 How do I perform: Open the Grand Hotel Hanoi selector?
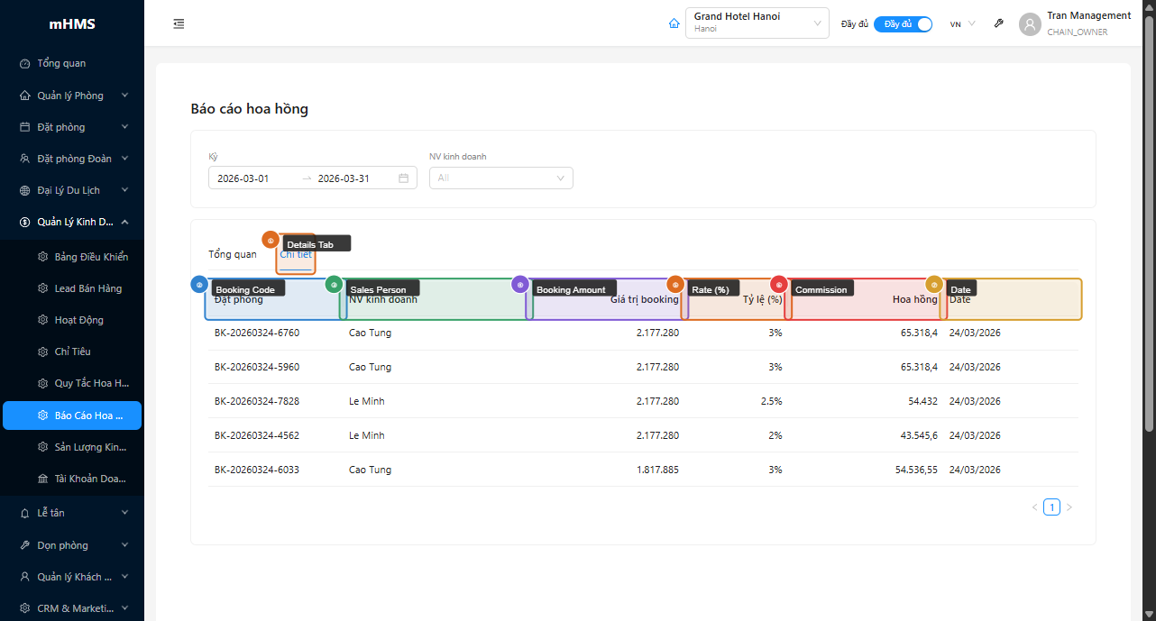(757, 23)
